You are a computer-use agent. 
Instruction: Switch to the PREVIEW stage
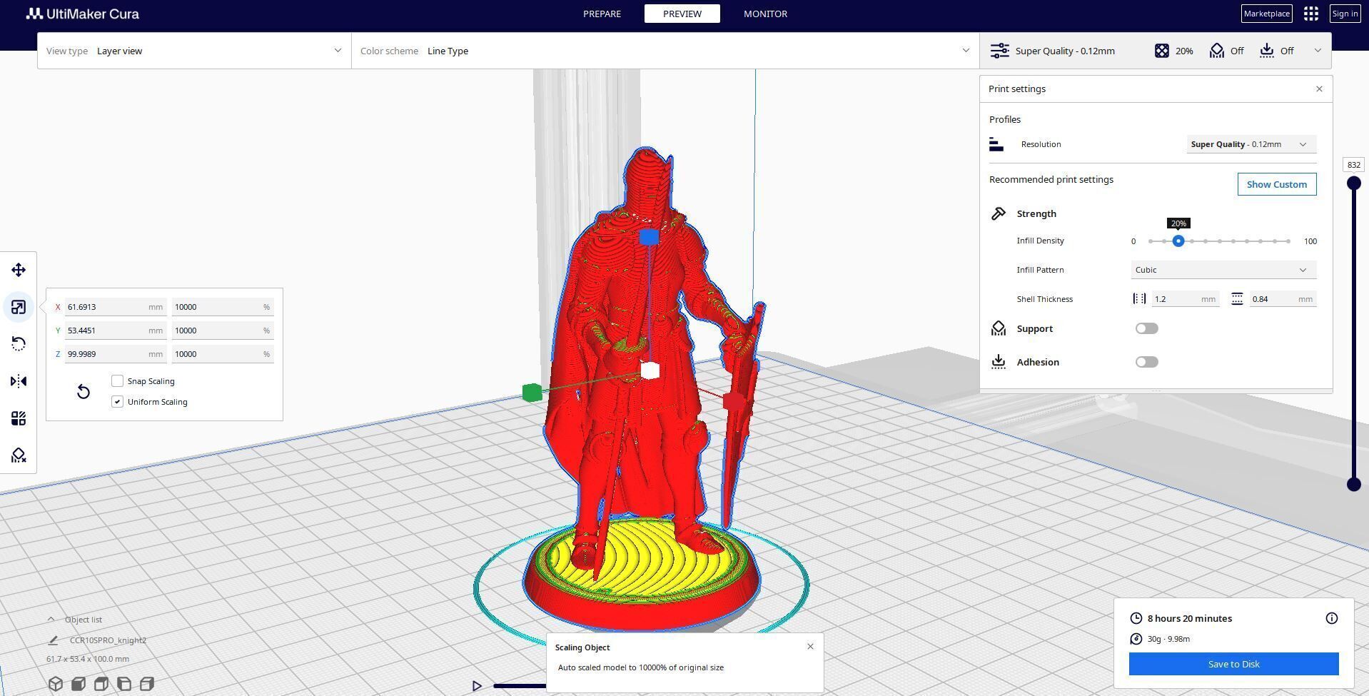pyautogui.click(x=682, y=14)
